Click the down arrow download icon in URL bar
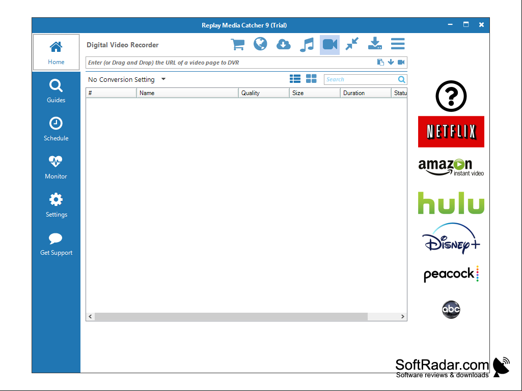The height and width of the screenshot is (391, 522). (x=391, y=62)
